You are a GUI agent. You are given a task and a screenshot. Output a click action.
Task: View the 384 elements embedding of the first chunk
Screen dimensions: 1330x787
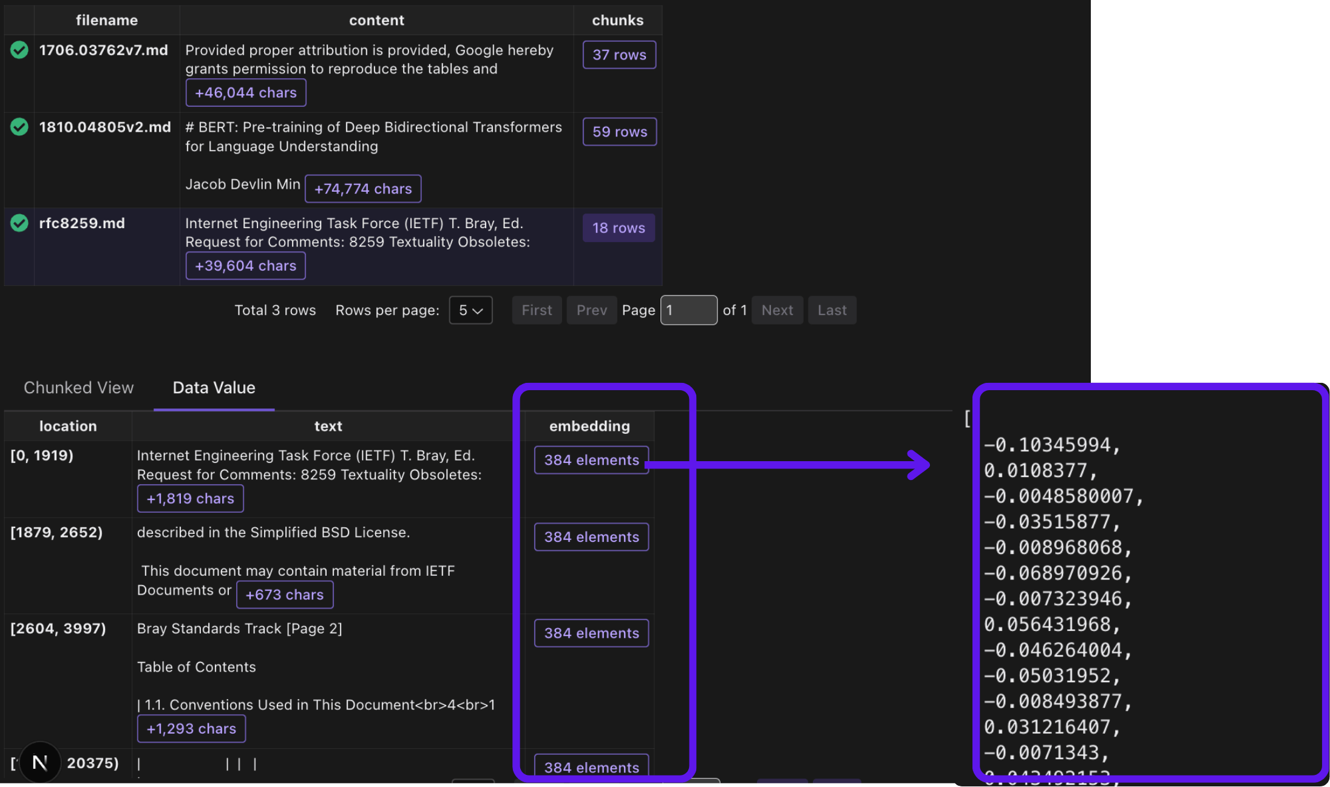pyautogui.click(x=591, y=460)
